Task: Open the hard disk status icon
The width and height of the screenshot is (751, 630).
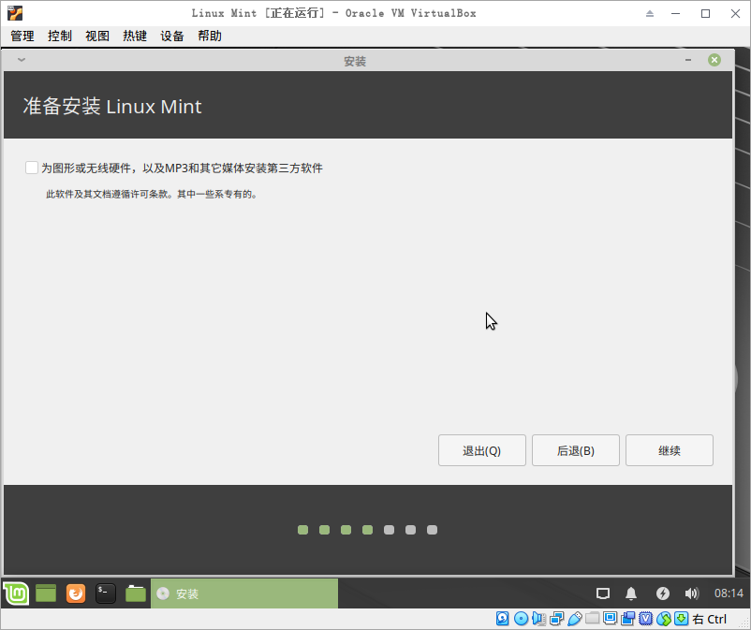Action: 502,619
